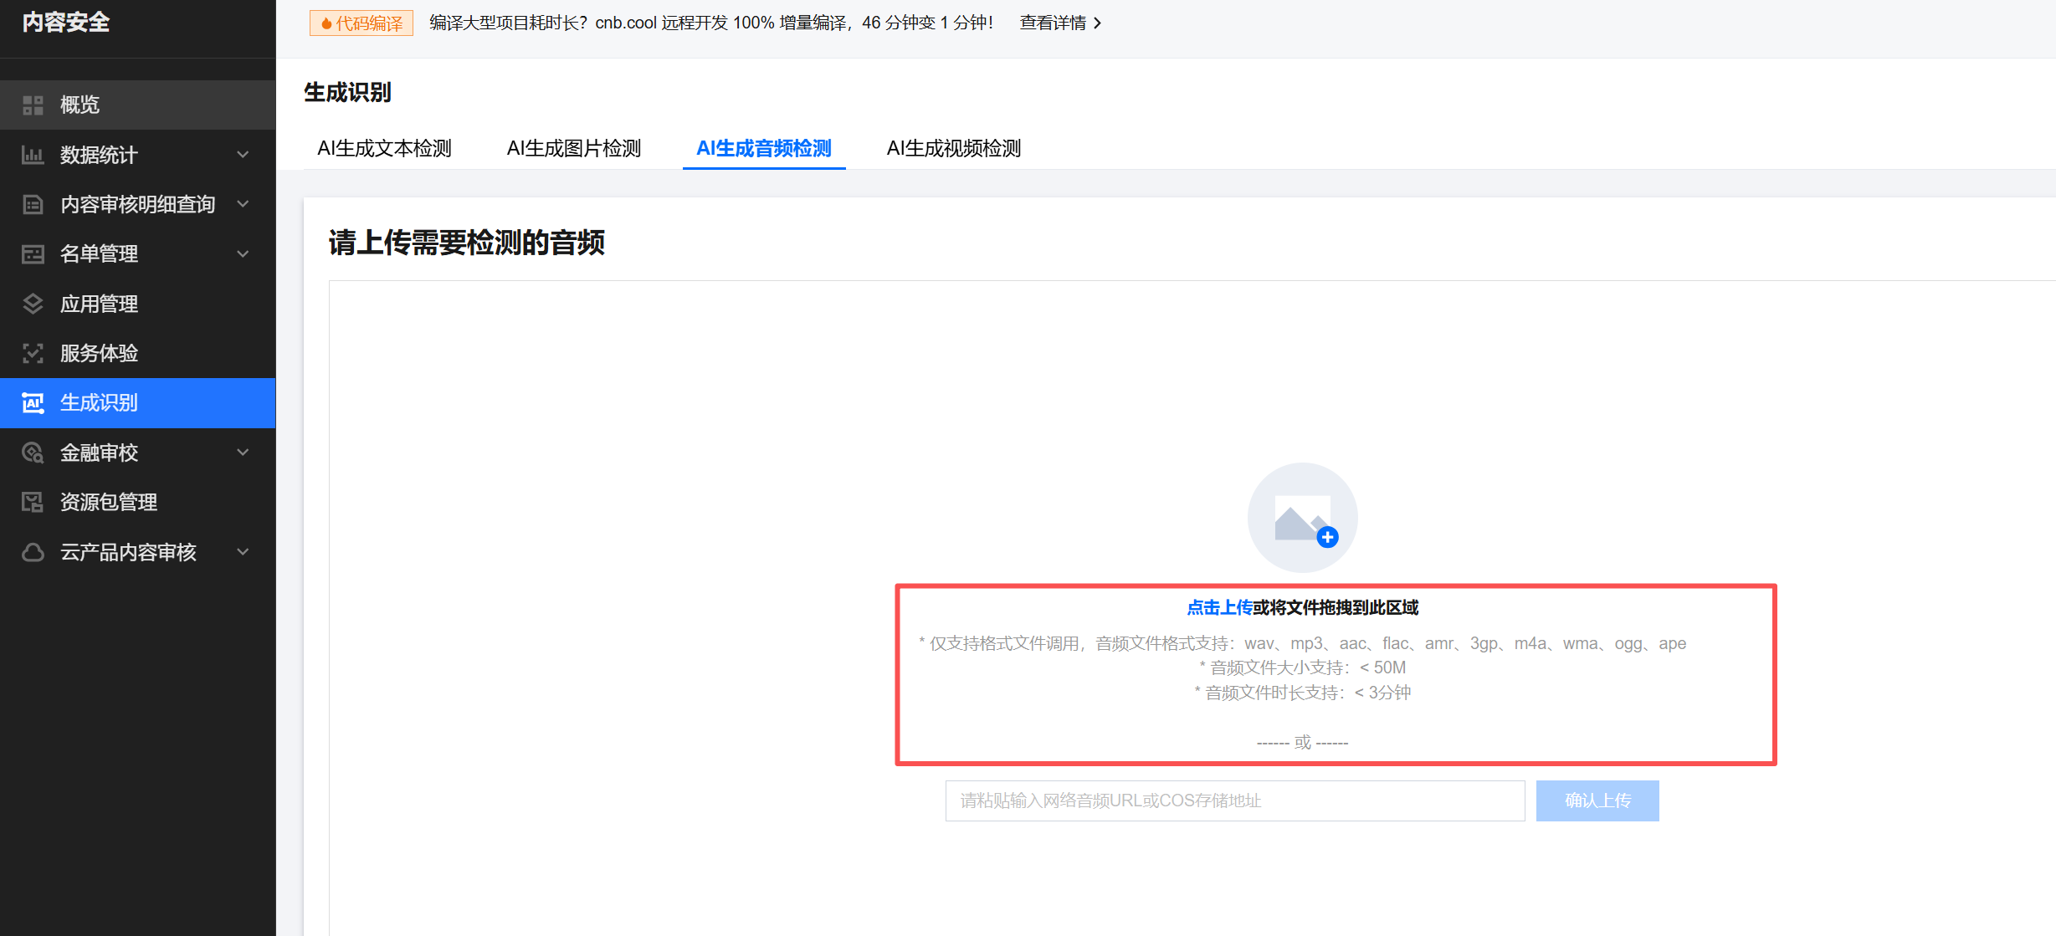Click the 金融审校 search icon

point(33,453)
